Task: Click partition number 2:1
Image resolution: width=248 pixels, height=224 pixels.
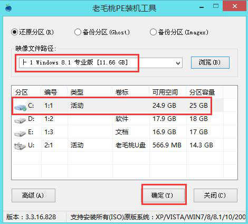Action: [x=49, y=145]
